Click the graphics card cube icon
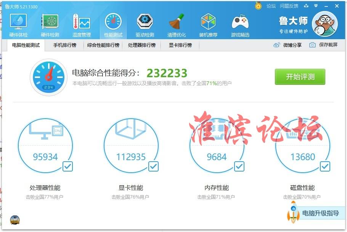Image resolution: width=347 pixels, height=232 pixels. pyautogui.click(x=131, y=129)
